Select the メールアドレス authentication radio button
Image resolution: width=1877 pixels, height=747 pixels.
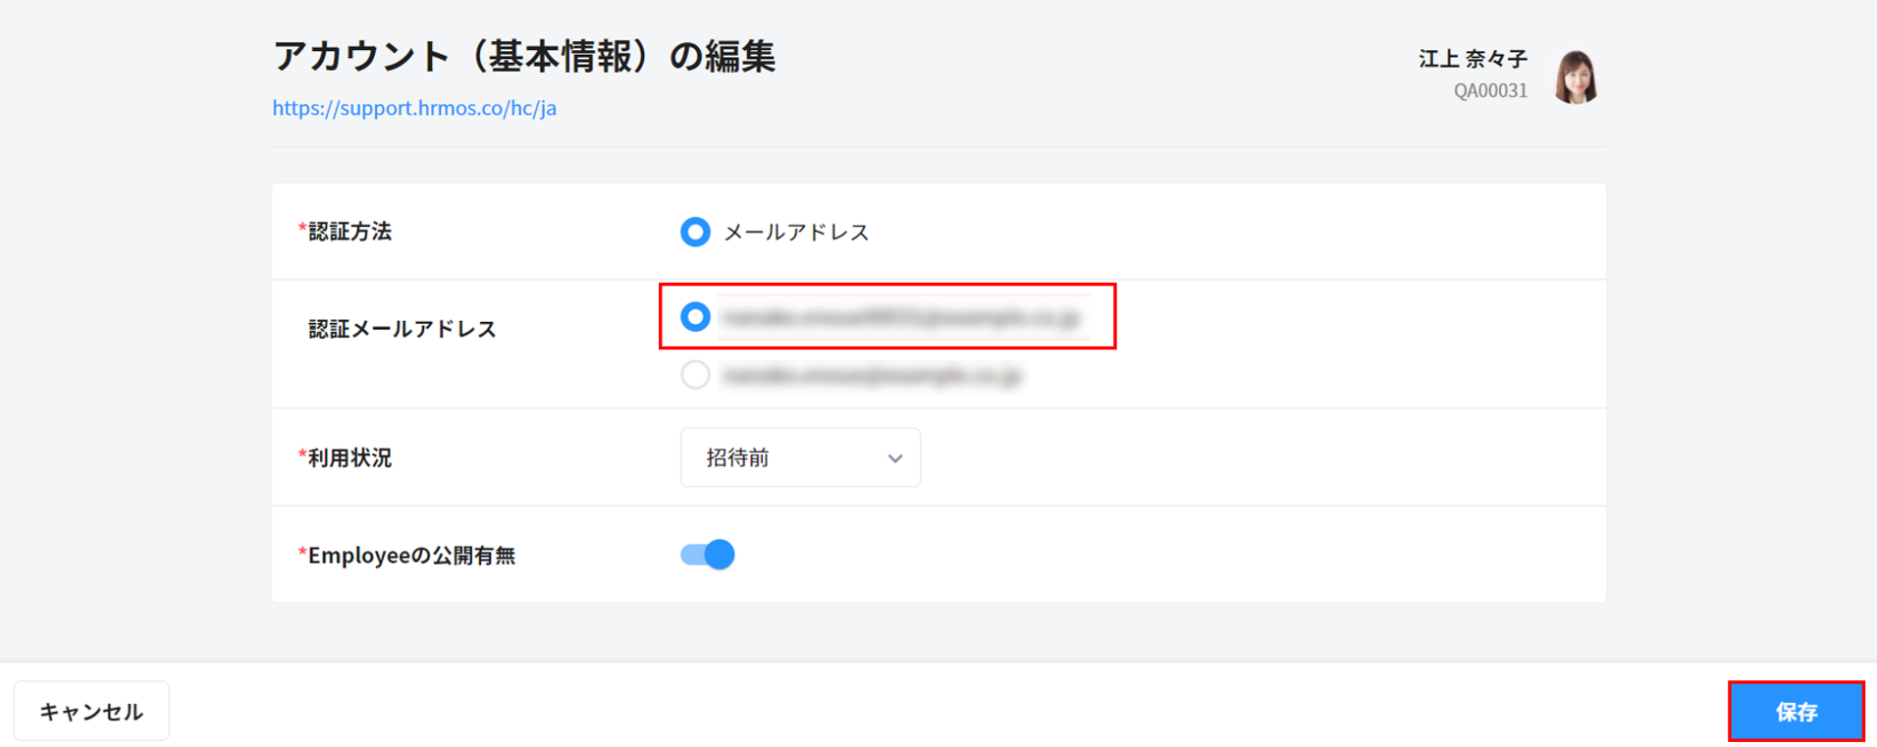point(695,232)
